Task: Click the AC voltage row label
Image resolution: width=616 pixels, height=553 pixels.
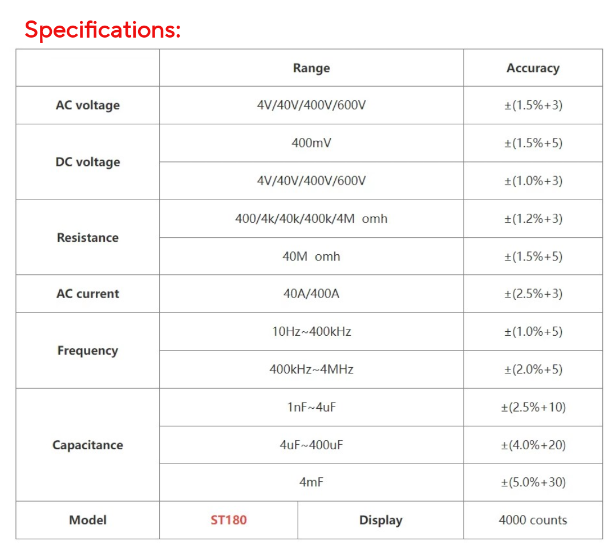Action: [x=88, y=105]
